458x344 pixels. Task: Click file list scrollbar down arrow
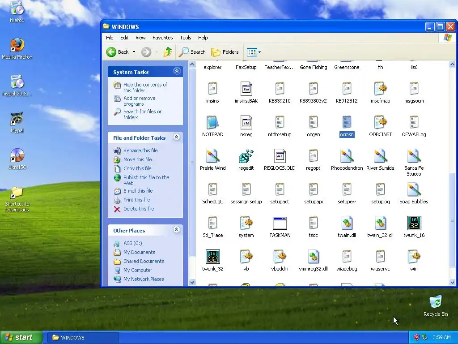coord(452,282)
